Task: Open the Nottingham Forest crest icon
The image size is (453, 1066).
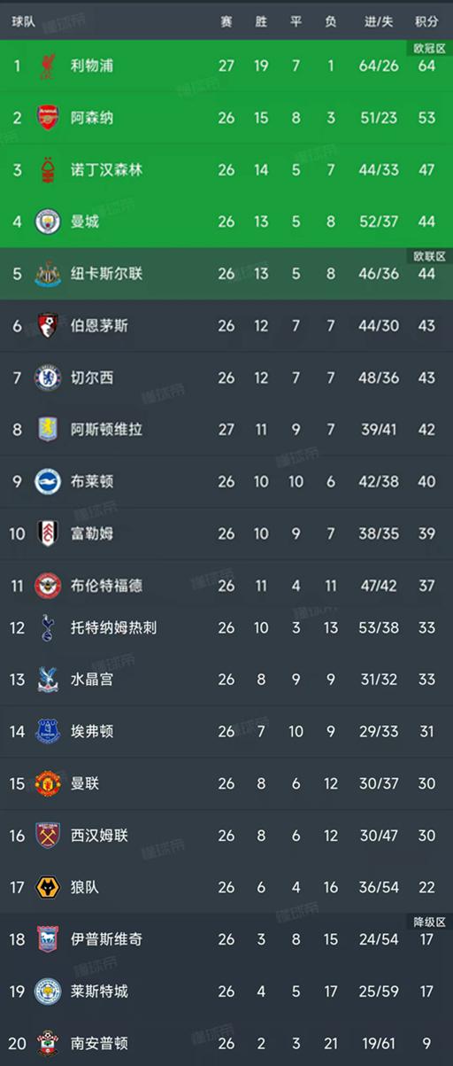Action: coord(47,169)
